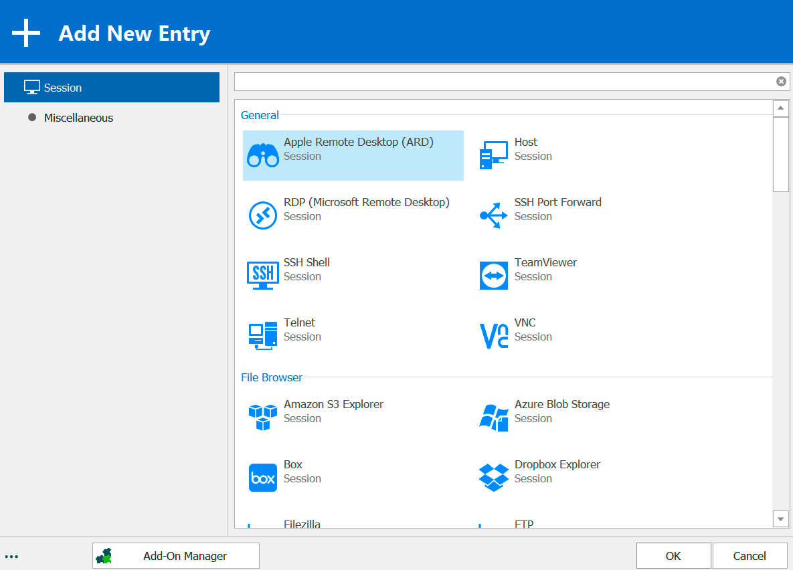The width and height of the screenshot is (793, 570).
Task: Click the SSH Port Forward icon
Action: coord(494,215)
